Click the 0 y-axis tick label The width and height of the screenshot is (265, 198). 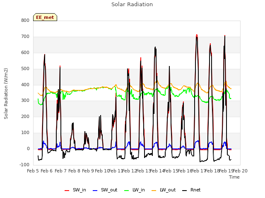point(28,149)
